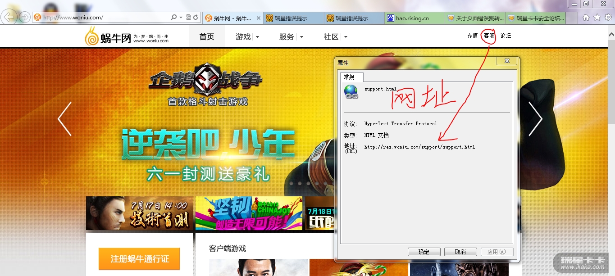Viewport: 615px width, 276px height.
Task: Switch to the 关于页面错误跳转 tab
Action: [x=475, y=18]
